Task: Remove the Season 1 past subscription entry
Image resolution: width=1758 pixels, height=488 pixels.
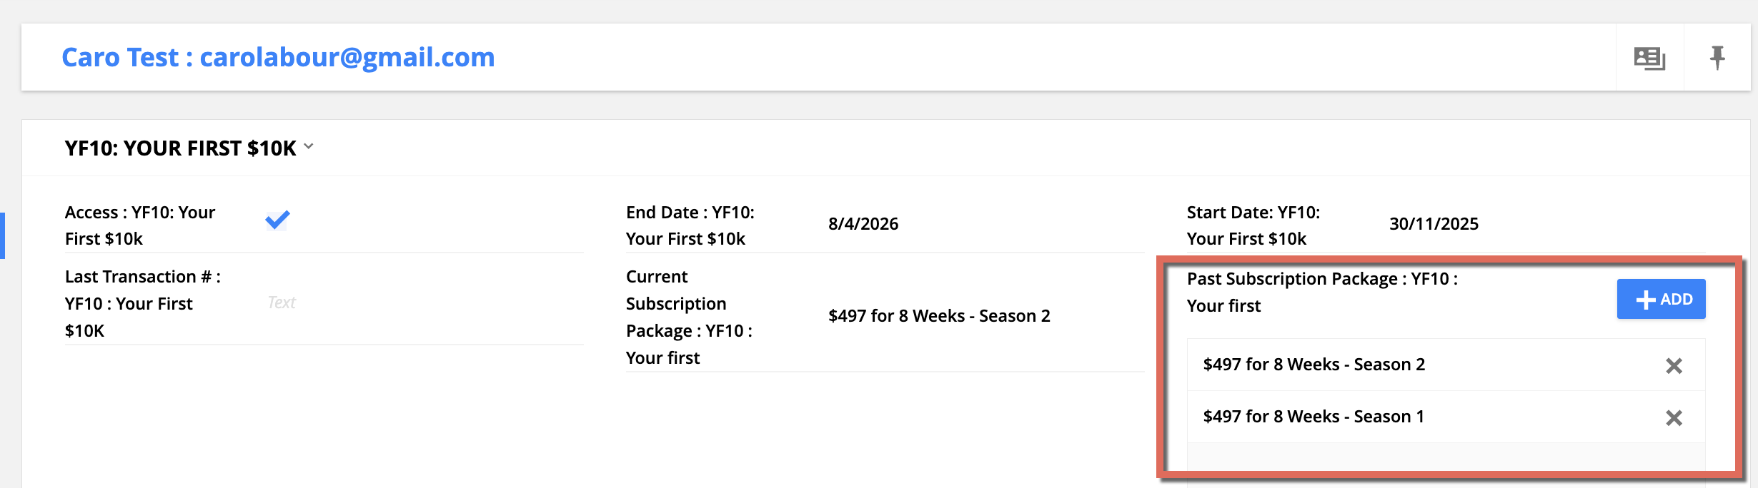Action: pos(1674,418)
